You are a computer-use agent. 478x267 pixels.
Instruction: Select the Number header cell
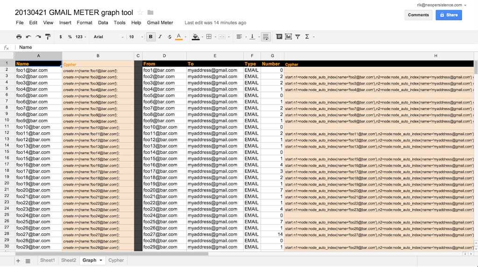[x=272, y=64]
